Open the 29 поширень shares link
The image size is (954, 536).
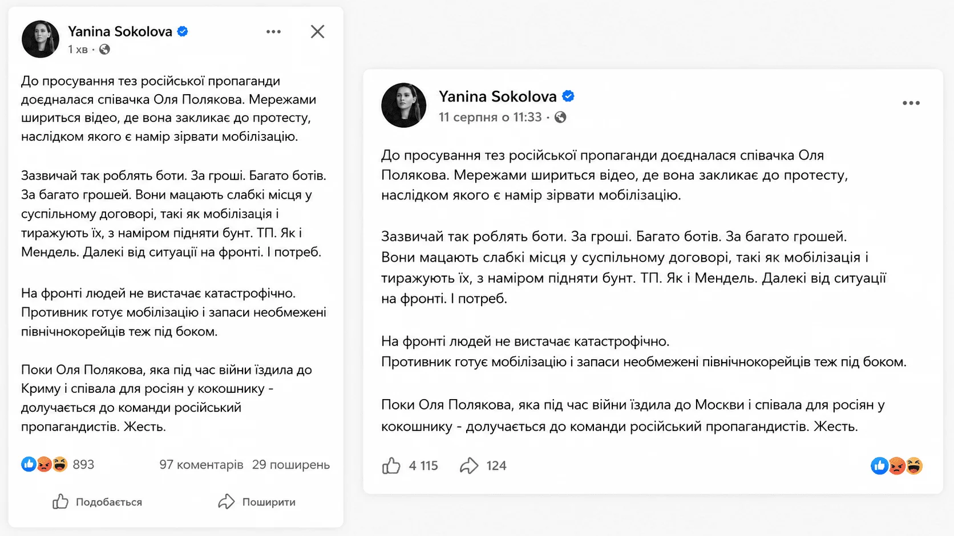[291, 465]
